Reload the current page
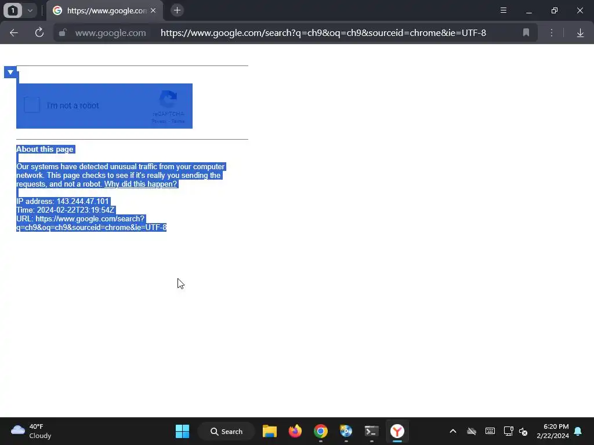594x445 pixels. 39,33
